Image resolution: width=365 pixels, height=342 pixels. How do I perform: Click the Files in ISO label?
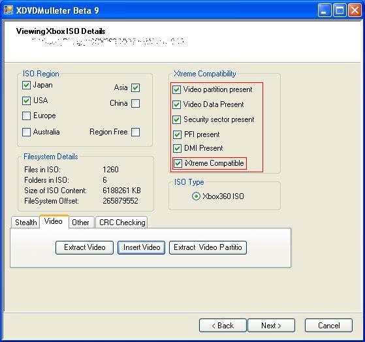[x=42, y=170]
